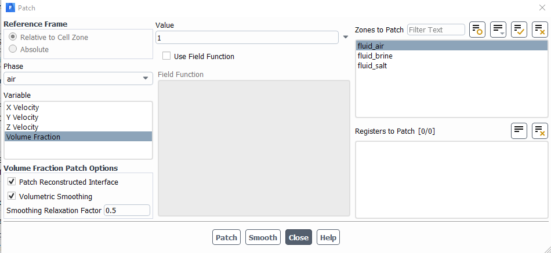Close the Patch window with the X icon
Viewport: 551px width, 253px height.
[542, 8]
